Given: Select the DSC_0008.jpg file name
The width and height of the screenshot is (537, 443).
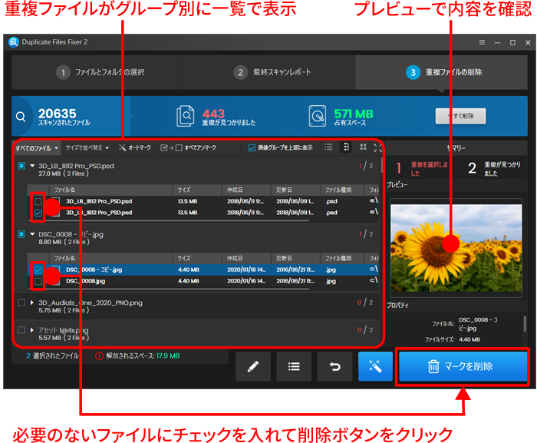Looking at the screenshot, I should click(x=85, y=281).
